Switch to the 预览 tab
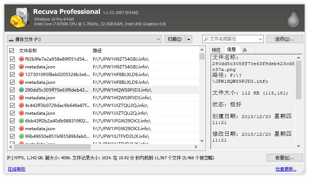This screenshot has height=178, width=309. click(x=216, y=50)
